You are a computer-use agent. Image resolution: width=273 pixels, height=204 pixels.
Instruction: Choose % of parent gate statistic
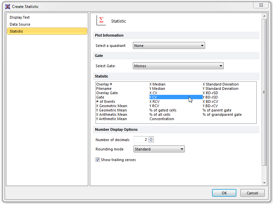[217, 110]
